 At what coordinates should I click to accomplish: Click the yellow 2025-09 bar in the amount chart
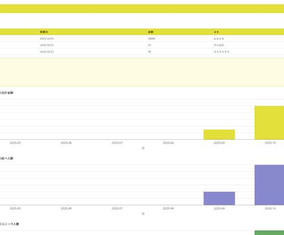219,134
